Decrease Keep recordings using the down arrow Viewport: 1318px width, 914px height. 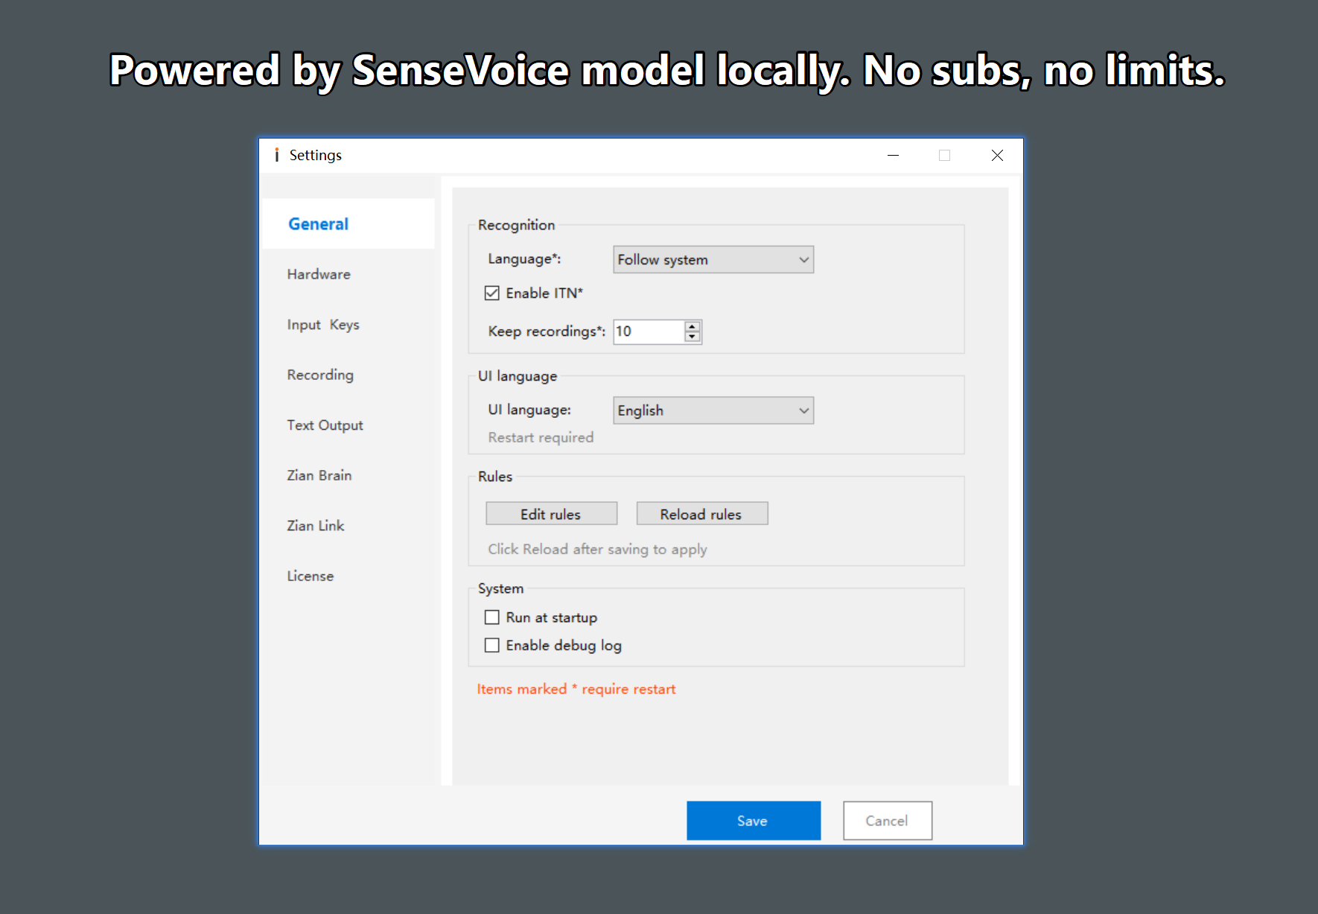691,336
